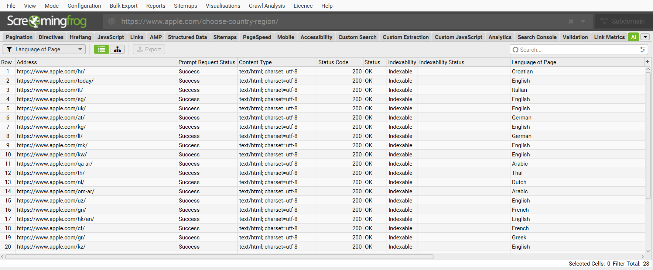The width and height of the screenshot is (653, 270).
Task: Click scroll right arrow of table
Action: pos(643,257)
